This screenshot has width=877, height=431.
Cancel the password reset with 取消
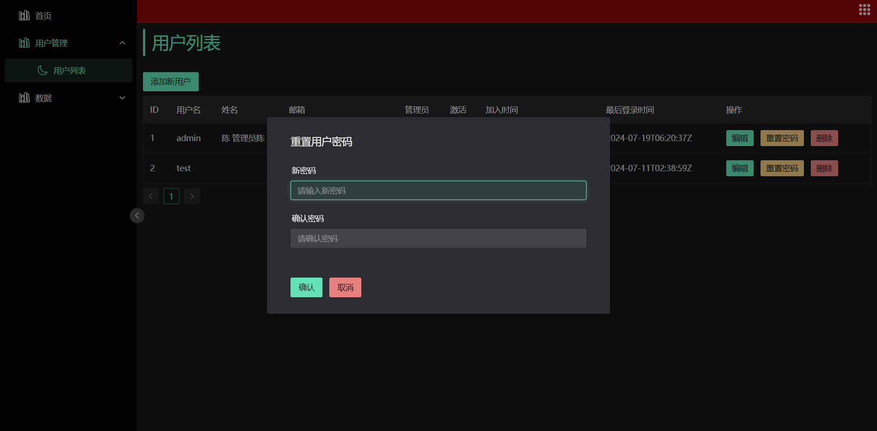click(x=345, y=287)
